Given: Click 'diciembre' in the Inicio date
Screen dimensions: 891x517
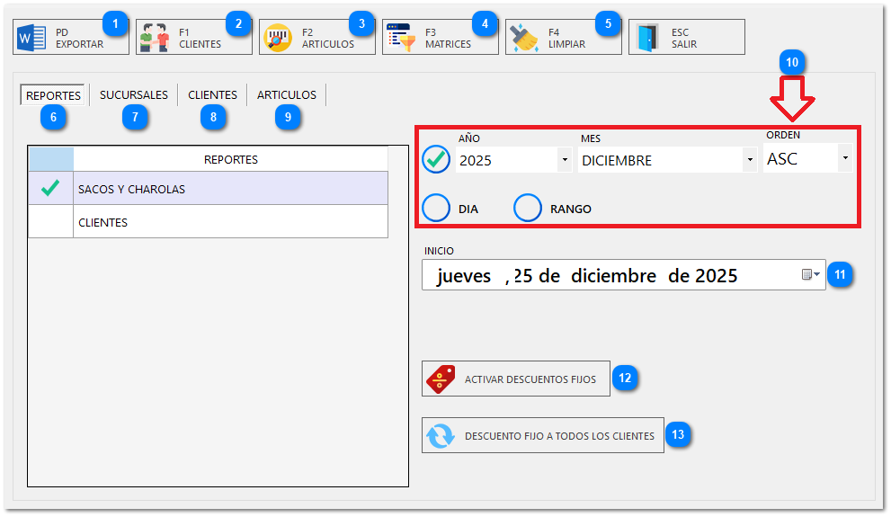Looking at the screenshot, I should tap(614, 275).
